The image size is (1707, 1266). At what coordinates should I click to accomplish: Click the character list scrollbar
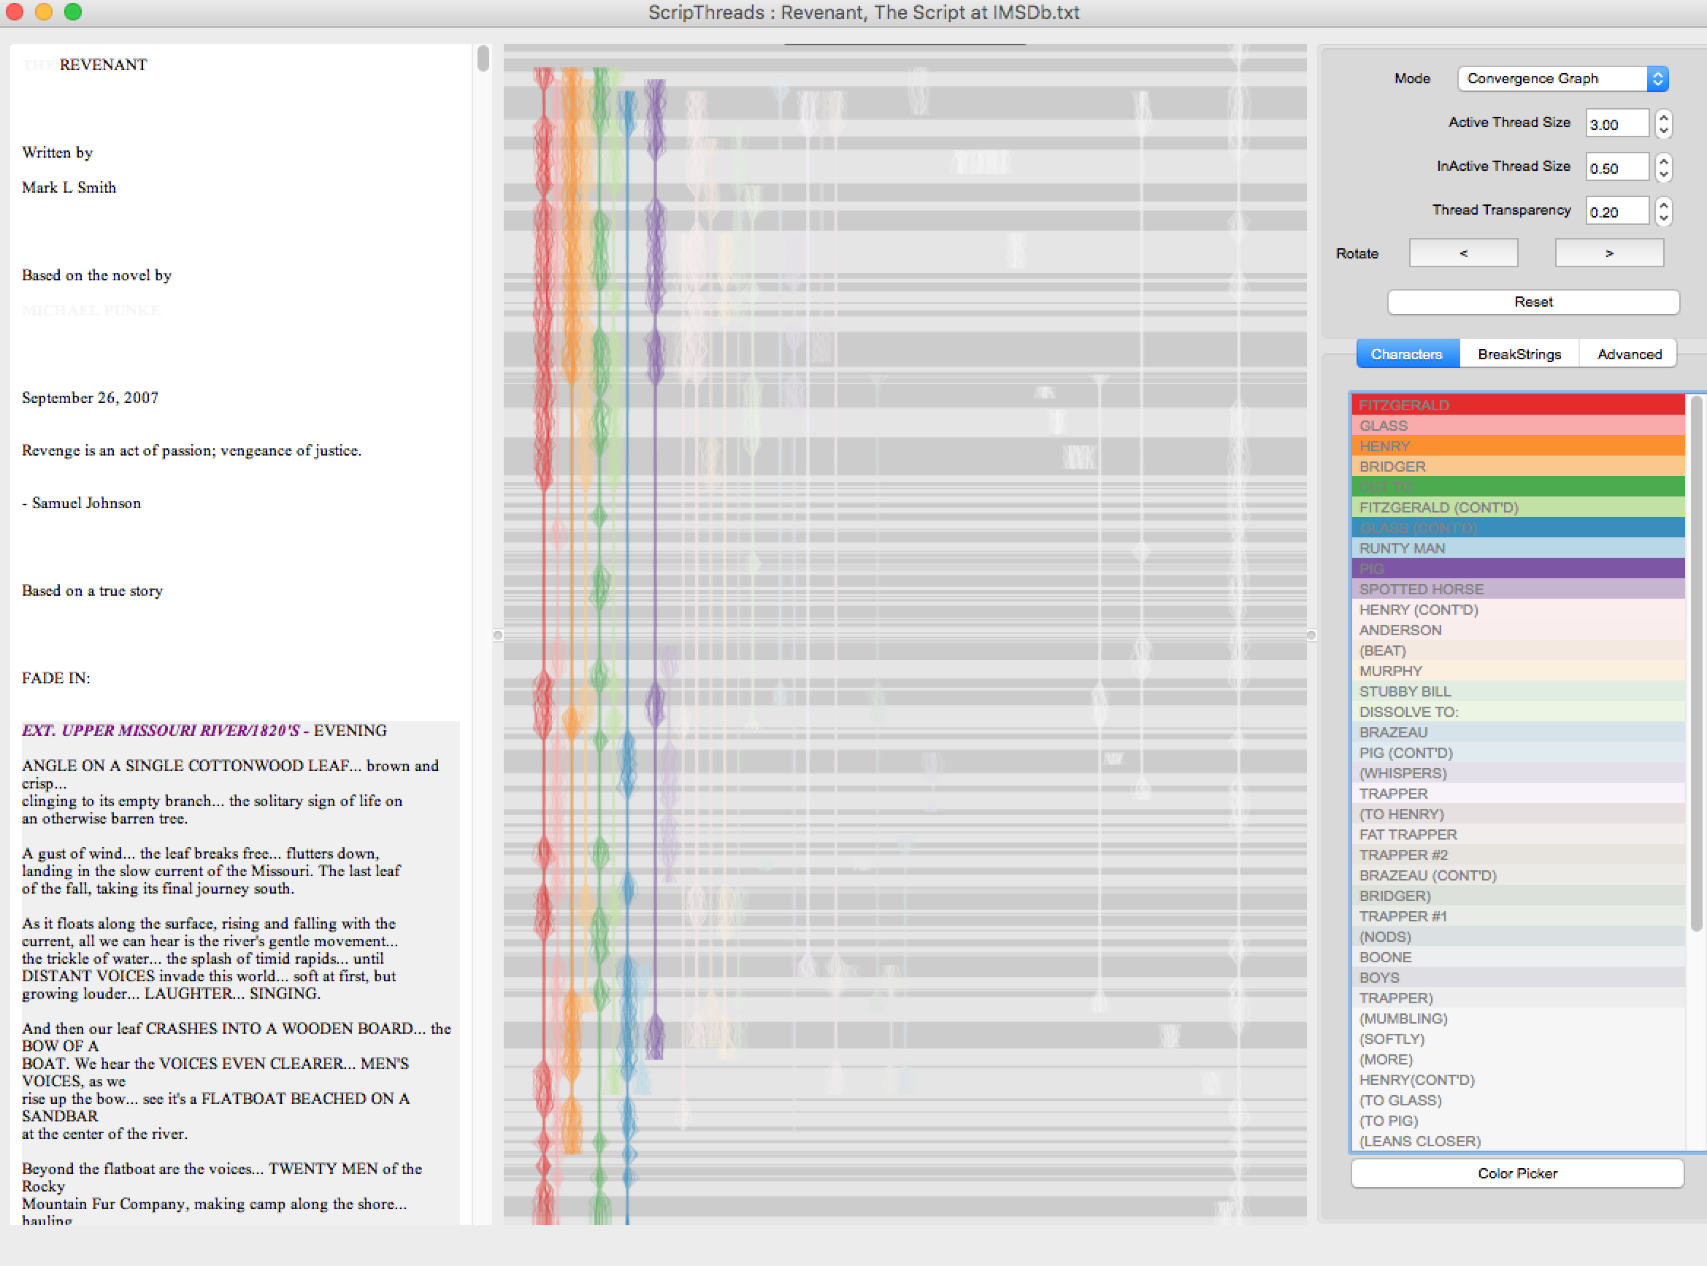1695,662
